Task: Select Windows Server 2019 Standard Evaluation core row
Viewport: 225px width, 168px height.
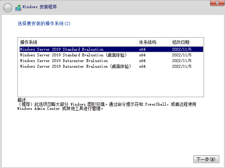Action: pyautogui.click(x=111, y=49)
